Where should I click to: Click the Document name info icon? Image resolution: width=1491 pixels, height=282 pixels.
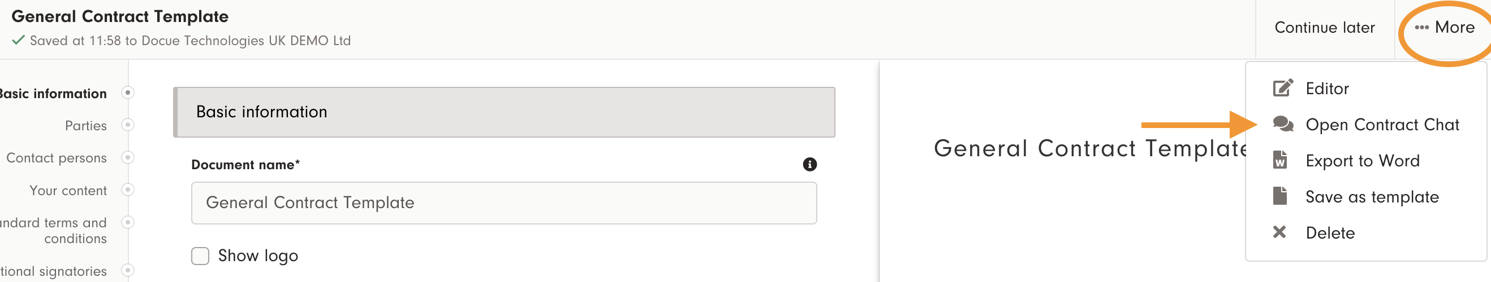(809, 165)
